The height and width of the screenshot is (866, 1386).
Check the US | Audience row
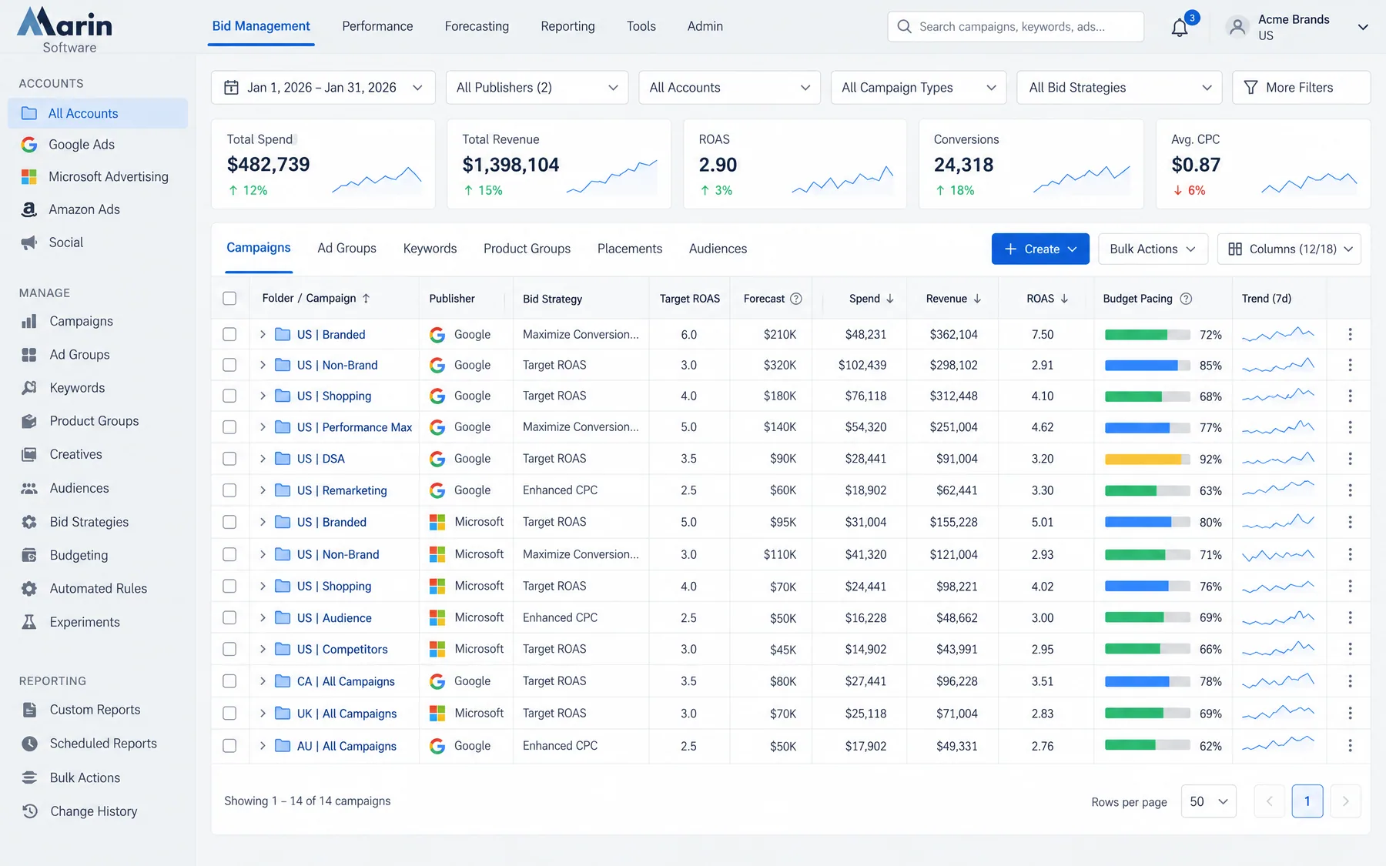(x=229, y=618)
